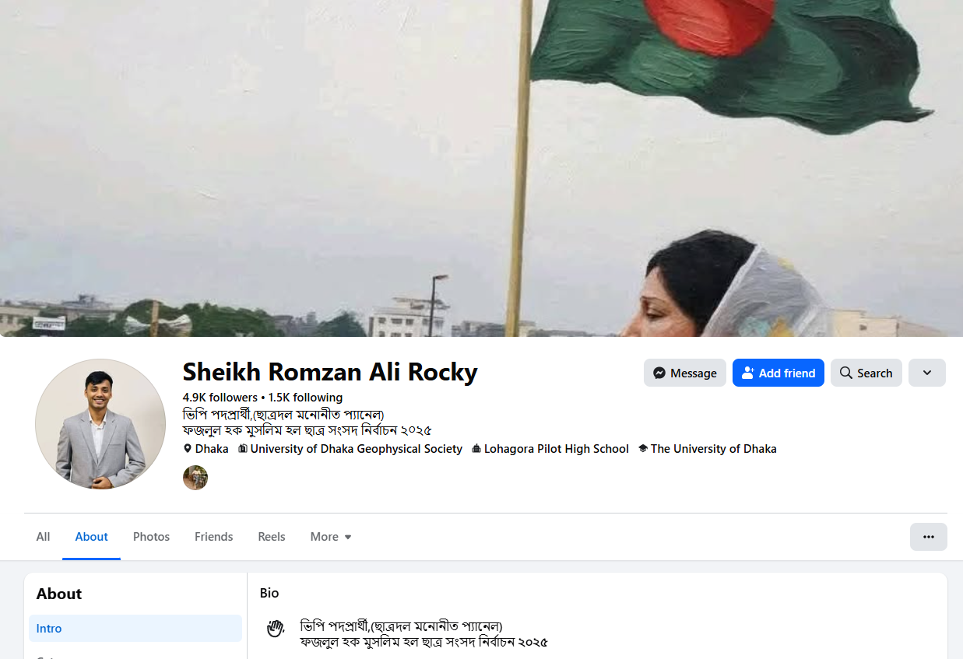Open Messenger chat via Message button
This screenshot has height=659, width=963.
pos(685,373)
